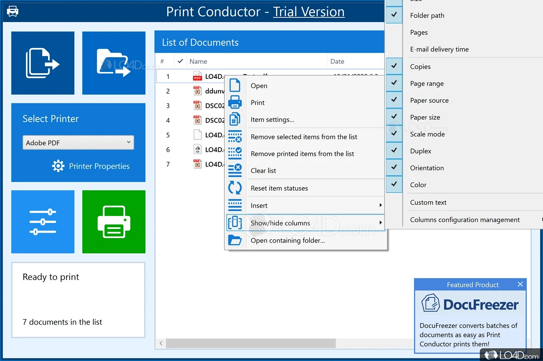Open the Adobe PDF printer dropdown
543x361 pixels.
pyautogui.click(x=78, y=143)
